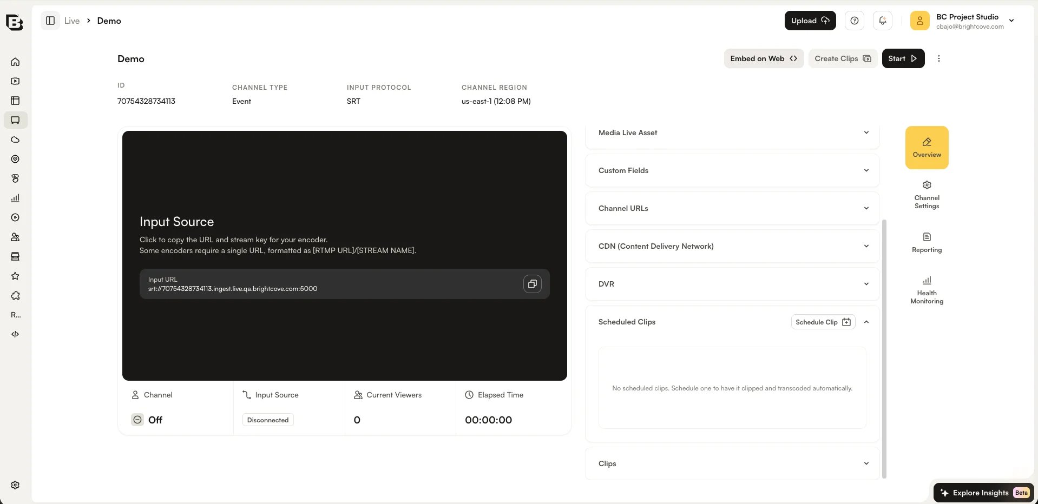The image size is (1038, 504).
Task: Open the BC Project Studio account dropdown
Action: pos(1011,21)
